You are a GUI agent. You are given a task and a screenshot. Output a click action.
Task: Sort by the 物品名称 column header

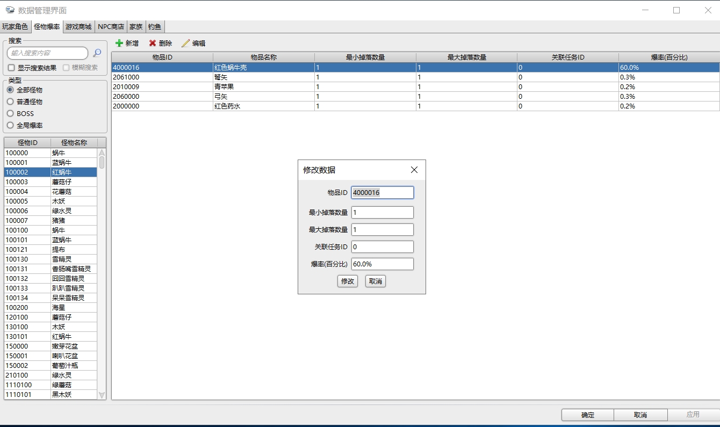point(263,57)
